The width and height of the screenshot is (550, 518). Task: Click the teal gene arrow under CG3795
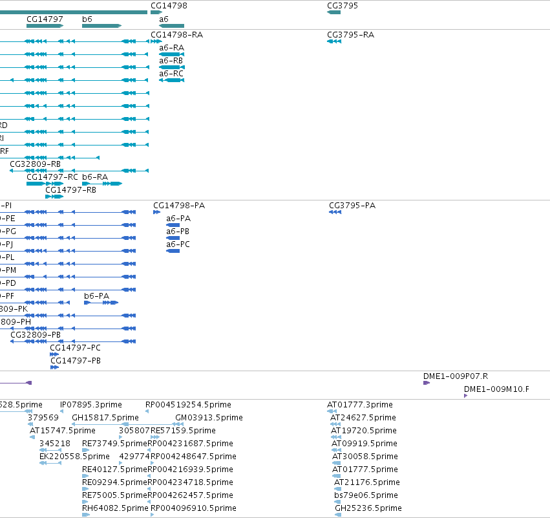(333, 12)
